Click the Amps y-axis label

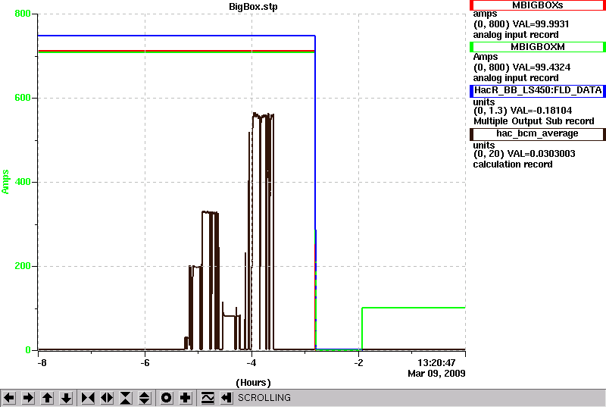pos(5,182)
